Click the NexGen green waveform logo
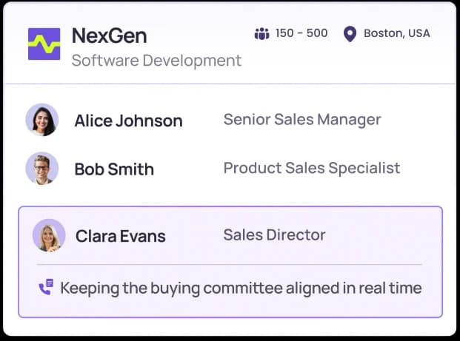 [x=44, y=44]
